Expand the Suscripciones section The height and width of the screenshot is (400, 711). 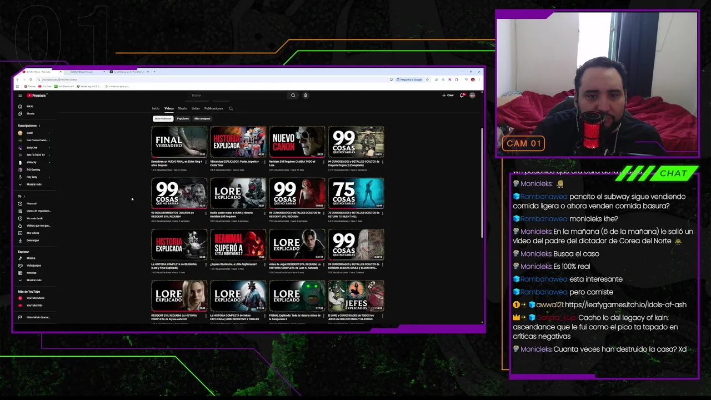[x=28, y=126]
